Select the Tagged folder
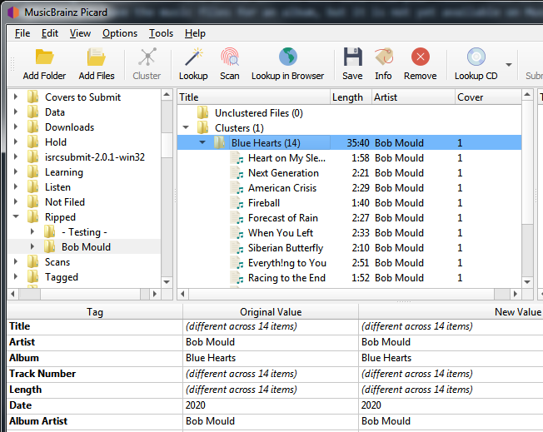The height and width of the screenshot is (432, 543). click(x=62, y=277)
